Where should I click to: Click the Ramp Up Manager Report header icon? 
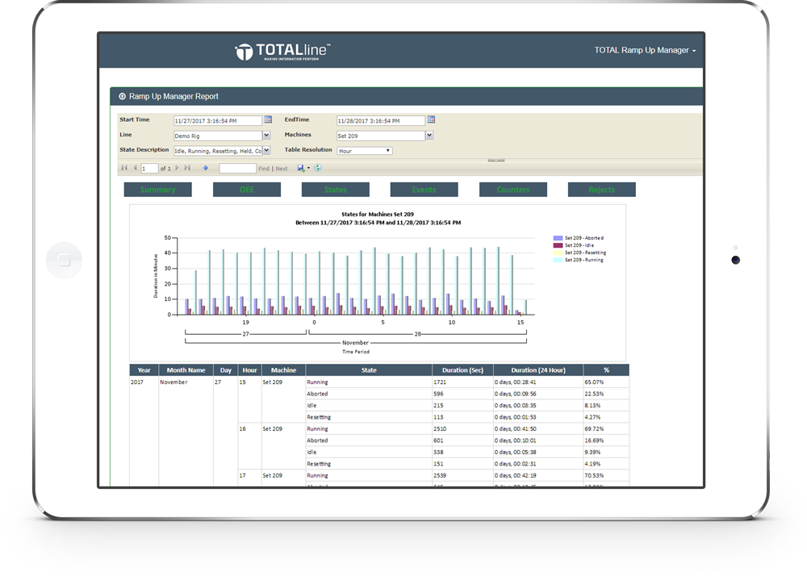click(x=123, y=96)
